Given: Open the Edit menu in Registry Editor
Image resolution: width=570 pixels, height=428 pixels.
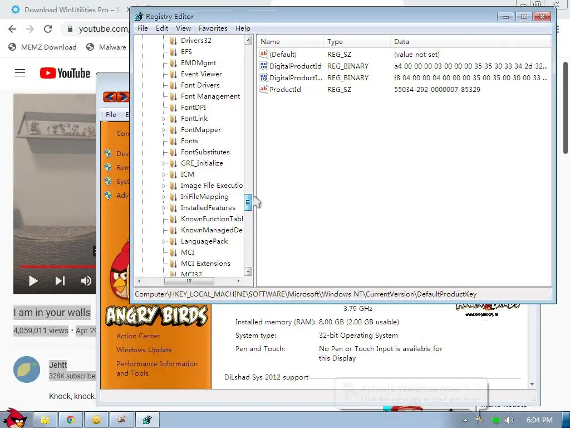Looking at the screenshot, I should coord(162,28).
